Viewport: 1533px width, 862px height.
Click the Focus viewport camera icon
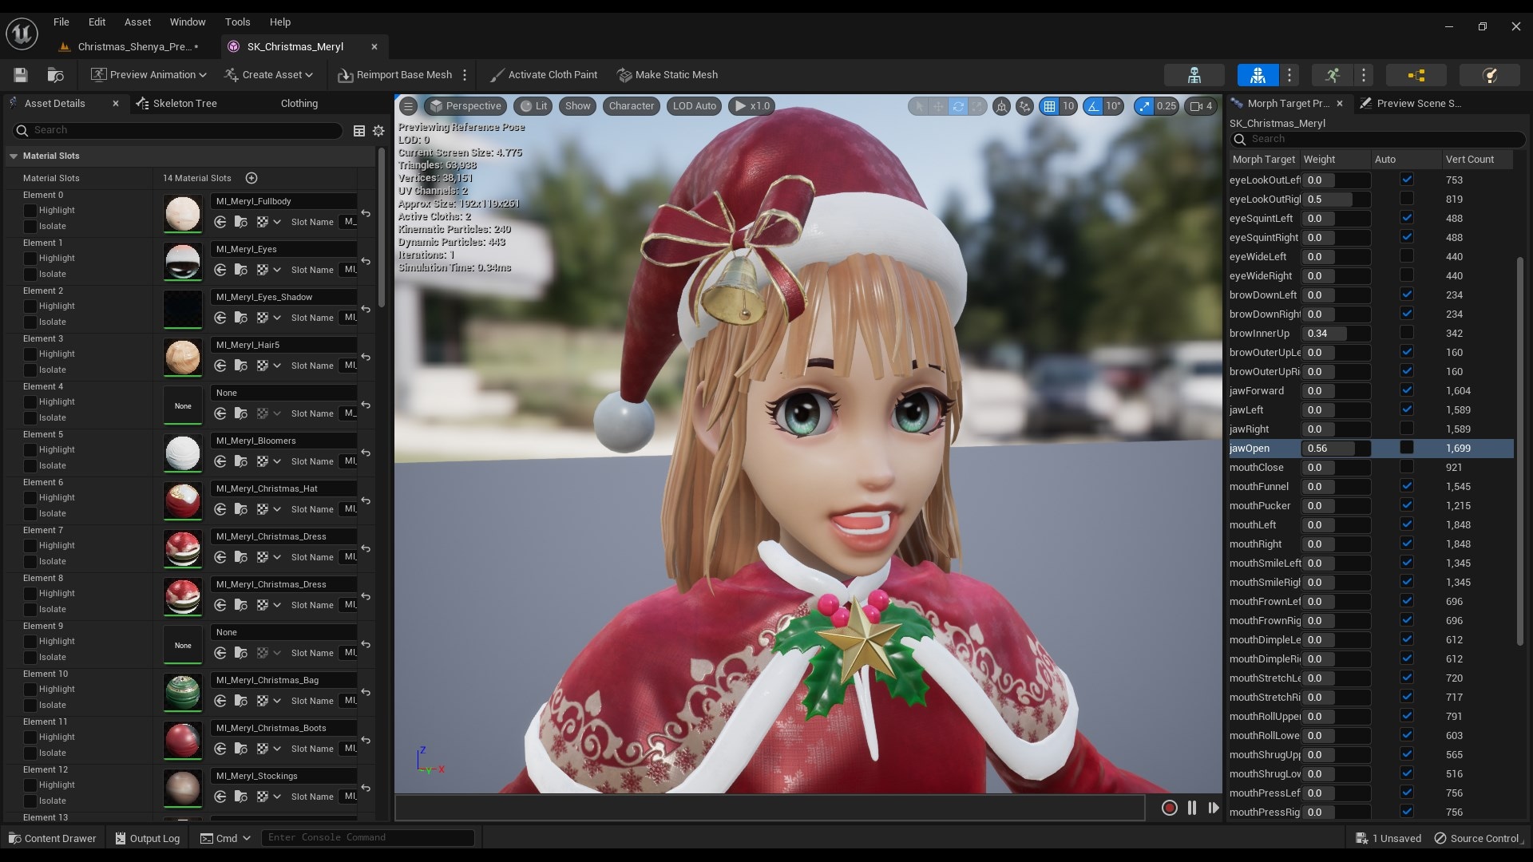coord(1001,106)
